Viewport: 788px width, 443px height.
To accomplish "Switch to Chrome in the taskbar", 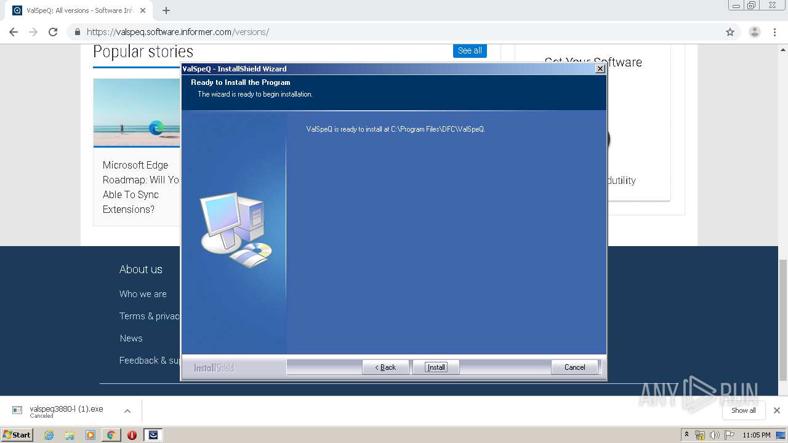I will point(111,435).
